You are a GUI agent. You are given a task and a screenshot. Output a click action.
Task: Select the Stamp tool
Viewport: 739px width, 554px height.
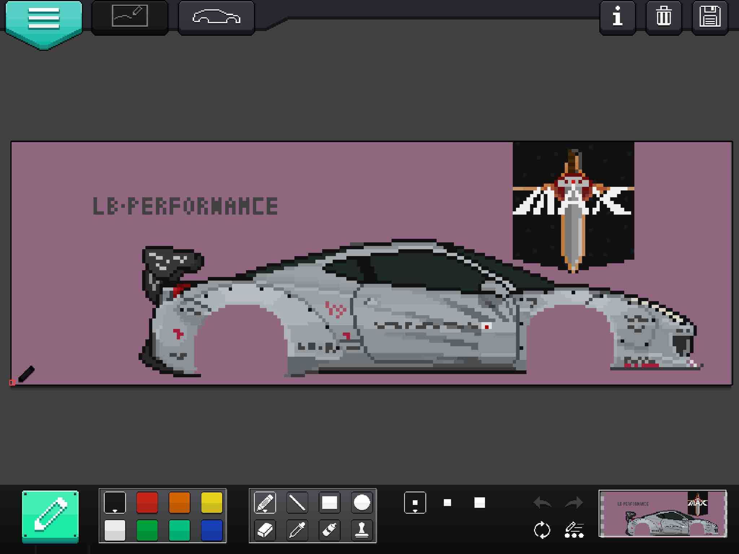(x=362, y=530)
